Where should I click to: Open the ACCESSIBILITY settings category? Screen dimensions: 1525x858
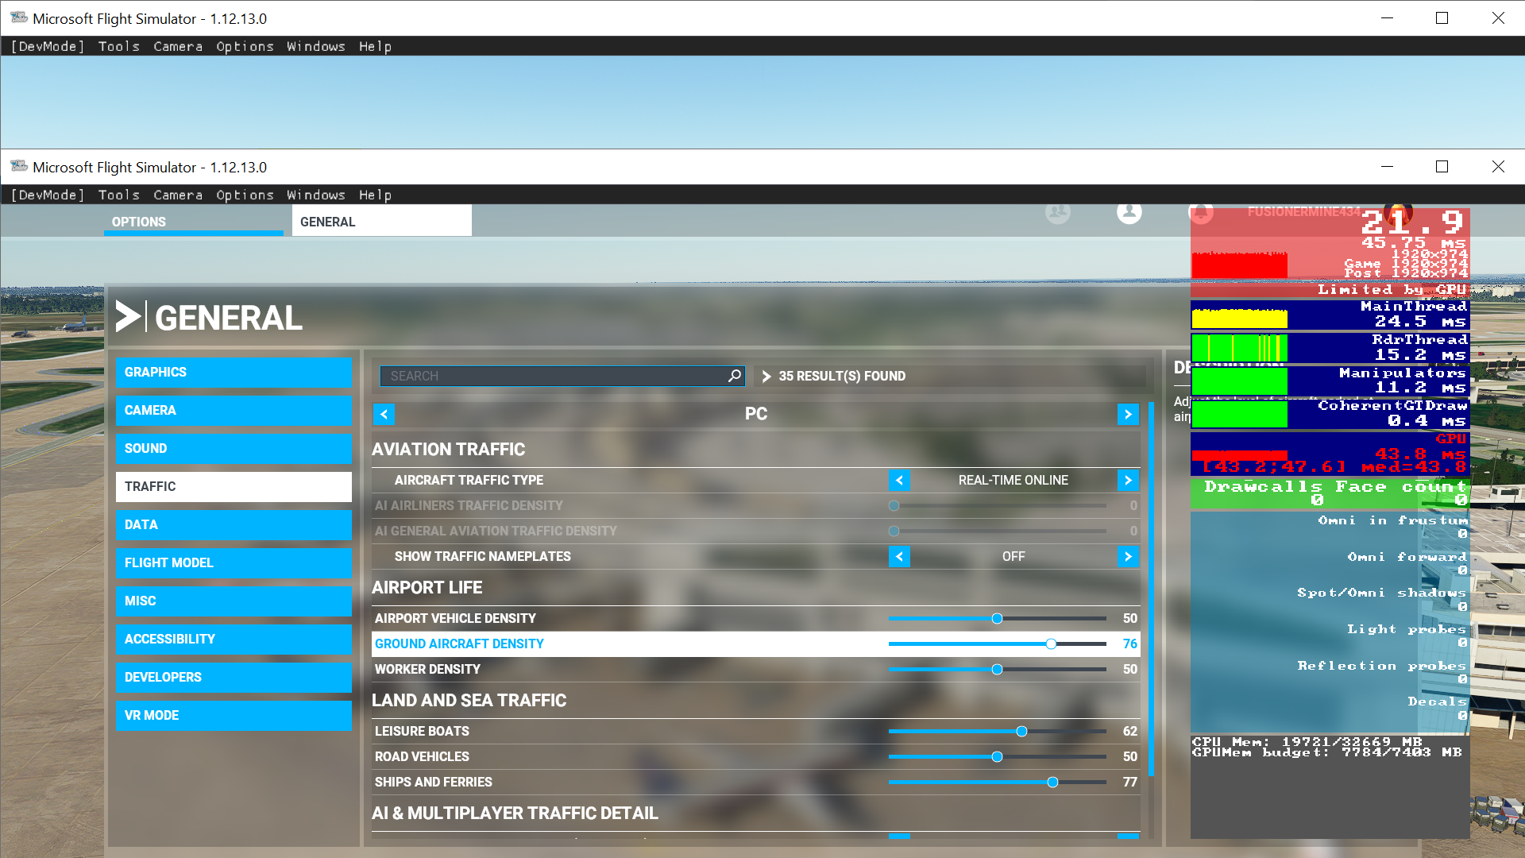234,640
